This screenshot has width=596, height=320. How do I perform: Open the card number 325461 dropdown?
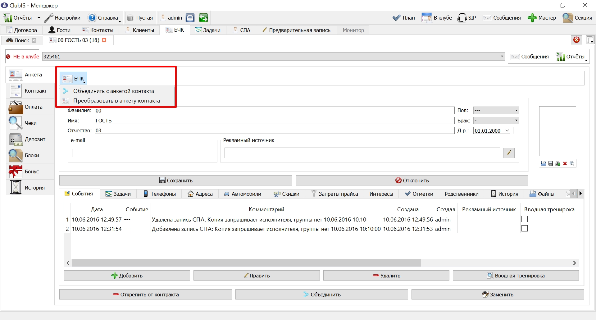[502, 56]
